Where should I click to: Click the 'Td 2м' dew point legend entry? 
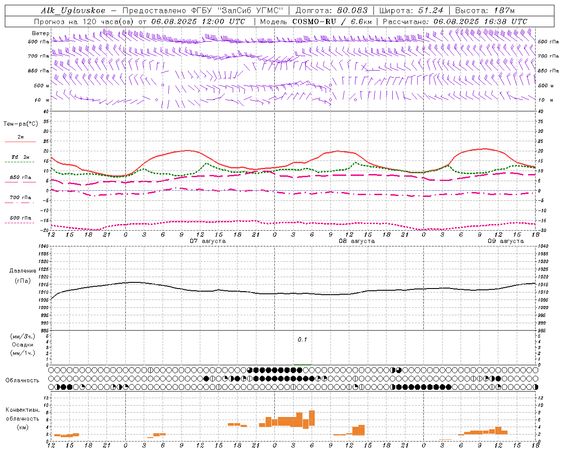click(x=21, y=157)
